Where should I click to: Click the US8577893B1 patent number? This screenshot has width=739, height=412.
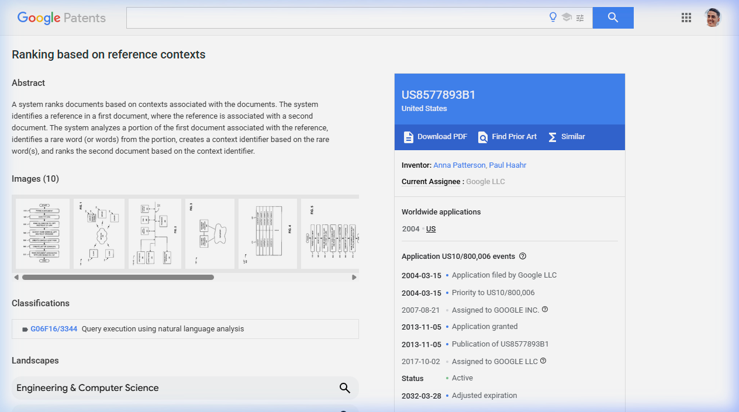click(x=438, y=95)
